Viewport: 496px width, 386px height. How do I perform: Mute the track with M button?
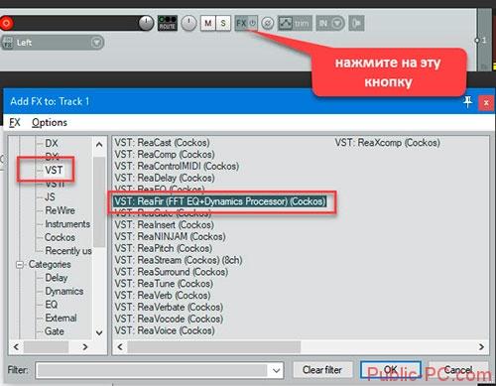[x=208, y=23]
